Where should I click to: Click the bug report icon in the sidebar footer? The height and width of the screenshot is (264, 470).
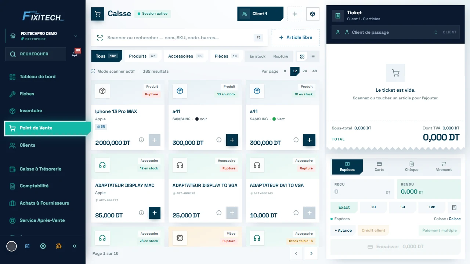59,246
